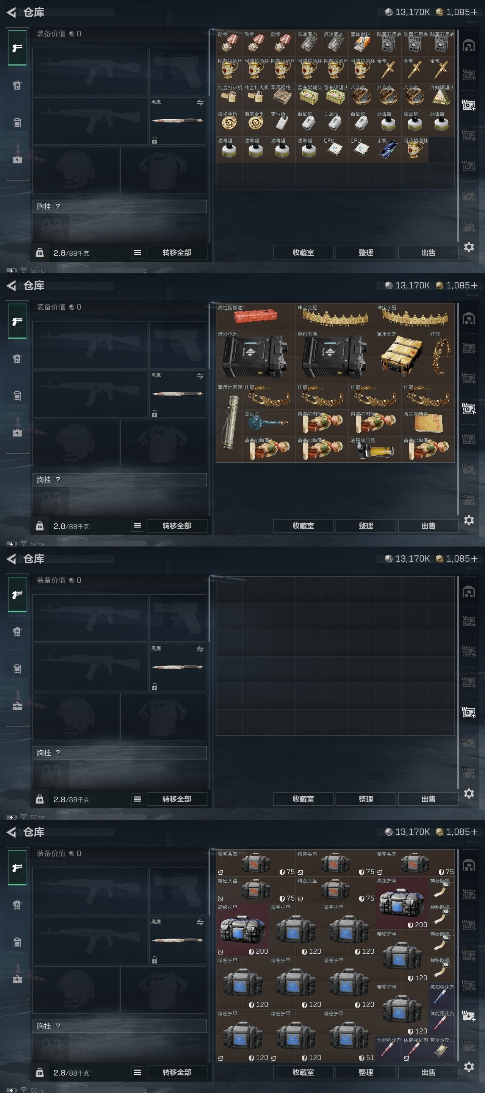
Task: Toggle the swap arrows beside 黑鹰 in the armor screen
Action: click(x=200, y=923)
